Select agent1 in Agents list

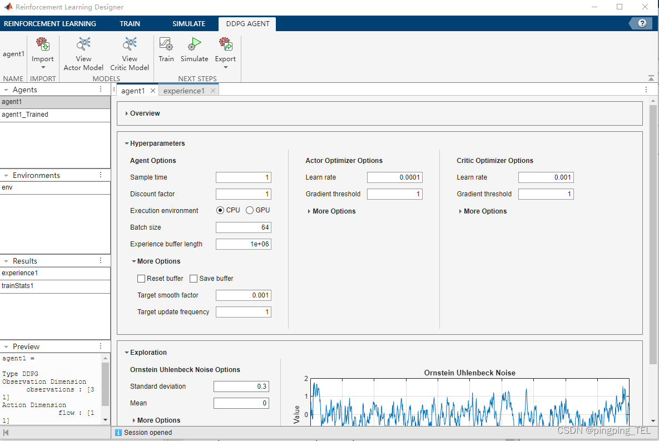(x=55, y=102)
